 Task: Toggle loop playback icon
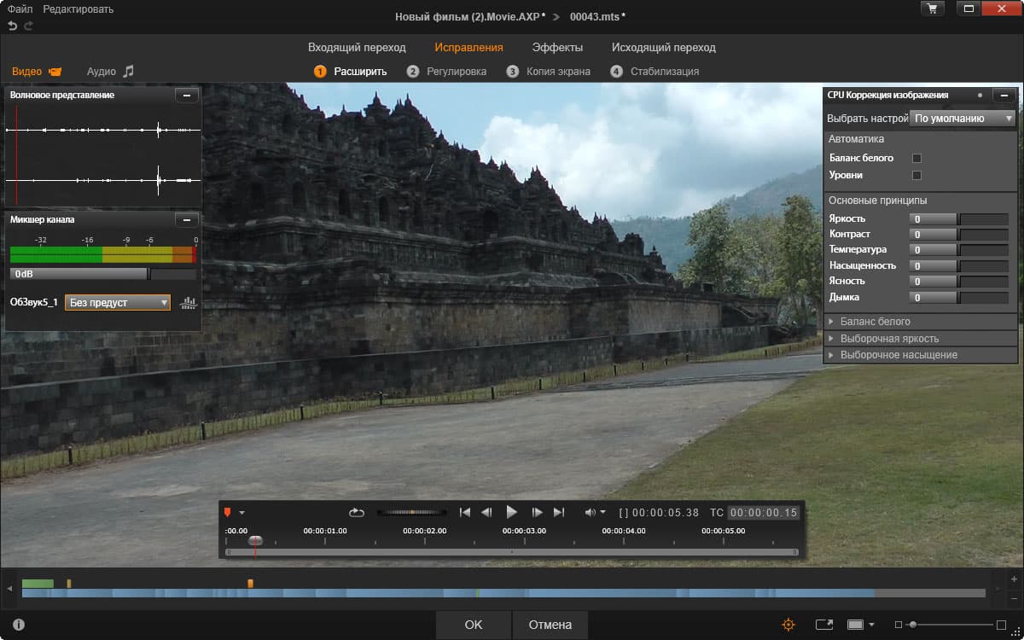coord(357,512)
